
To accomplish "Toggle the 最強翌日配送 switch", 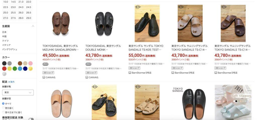I will (x=31, y=119).
